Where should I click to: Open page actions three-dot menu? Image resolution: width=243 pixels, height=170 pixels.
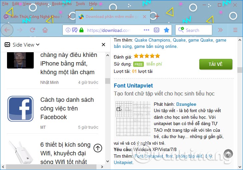pos(147,30)
